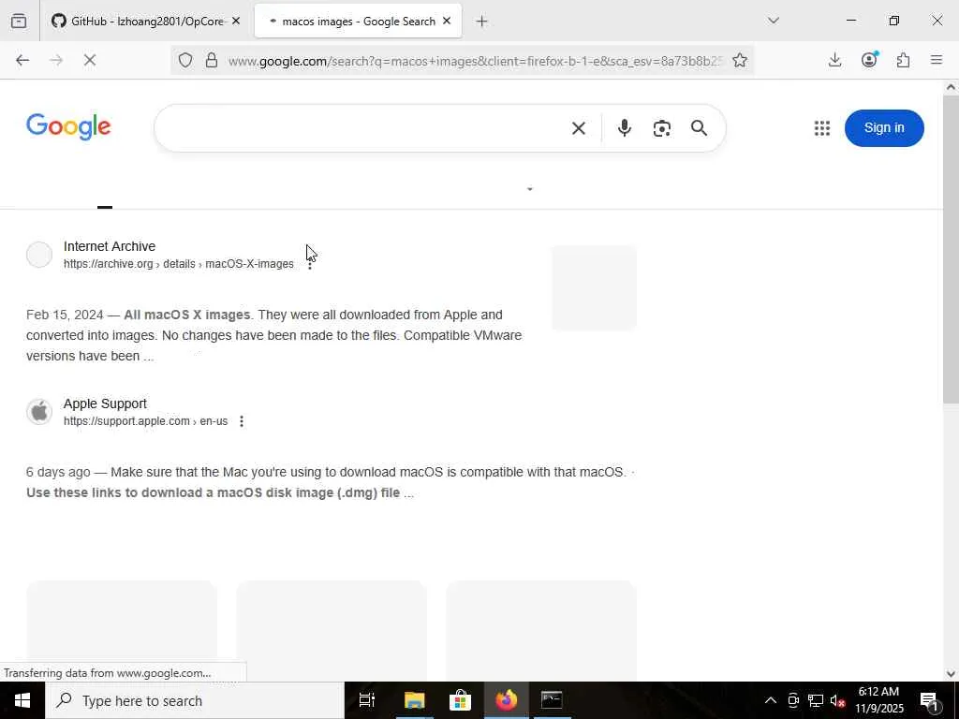Sign in to Google account
The width and height of the screenshot is (959, 719).
(884, 127)
